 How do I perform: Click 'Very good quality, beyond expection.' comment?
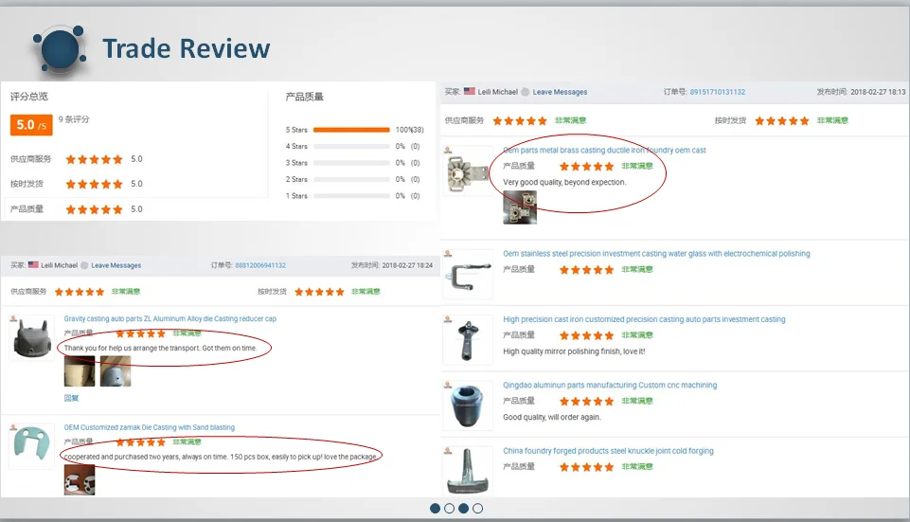[564, 182]
